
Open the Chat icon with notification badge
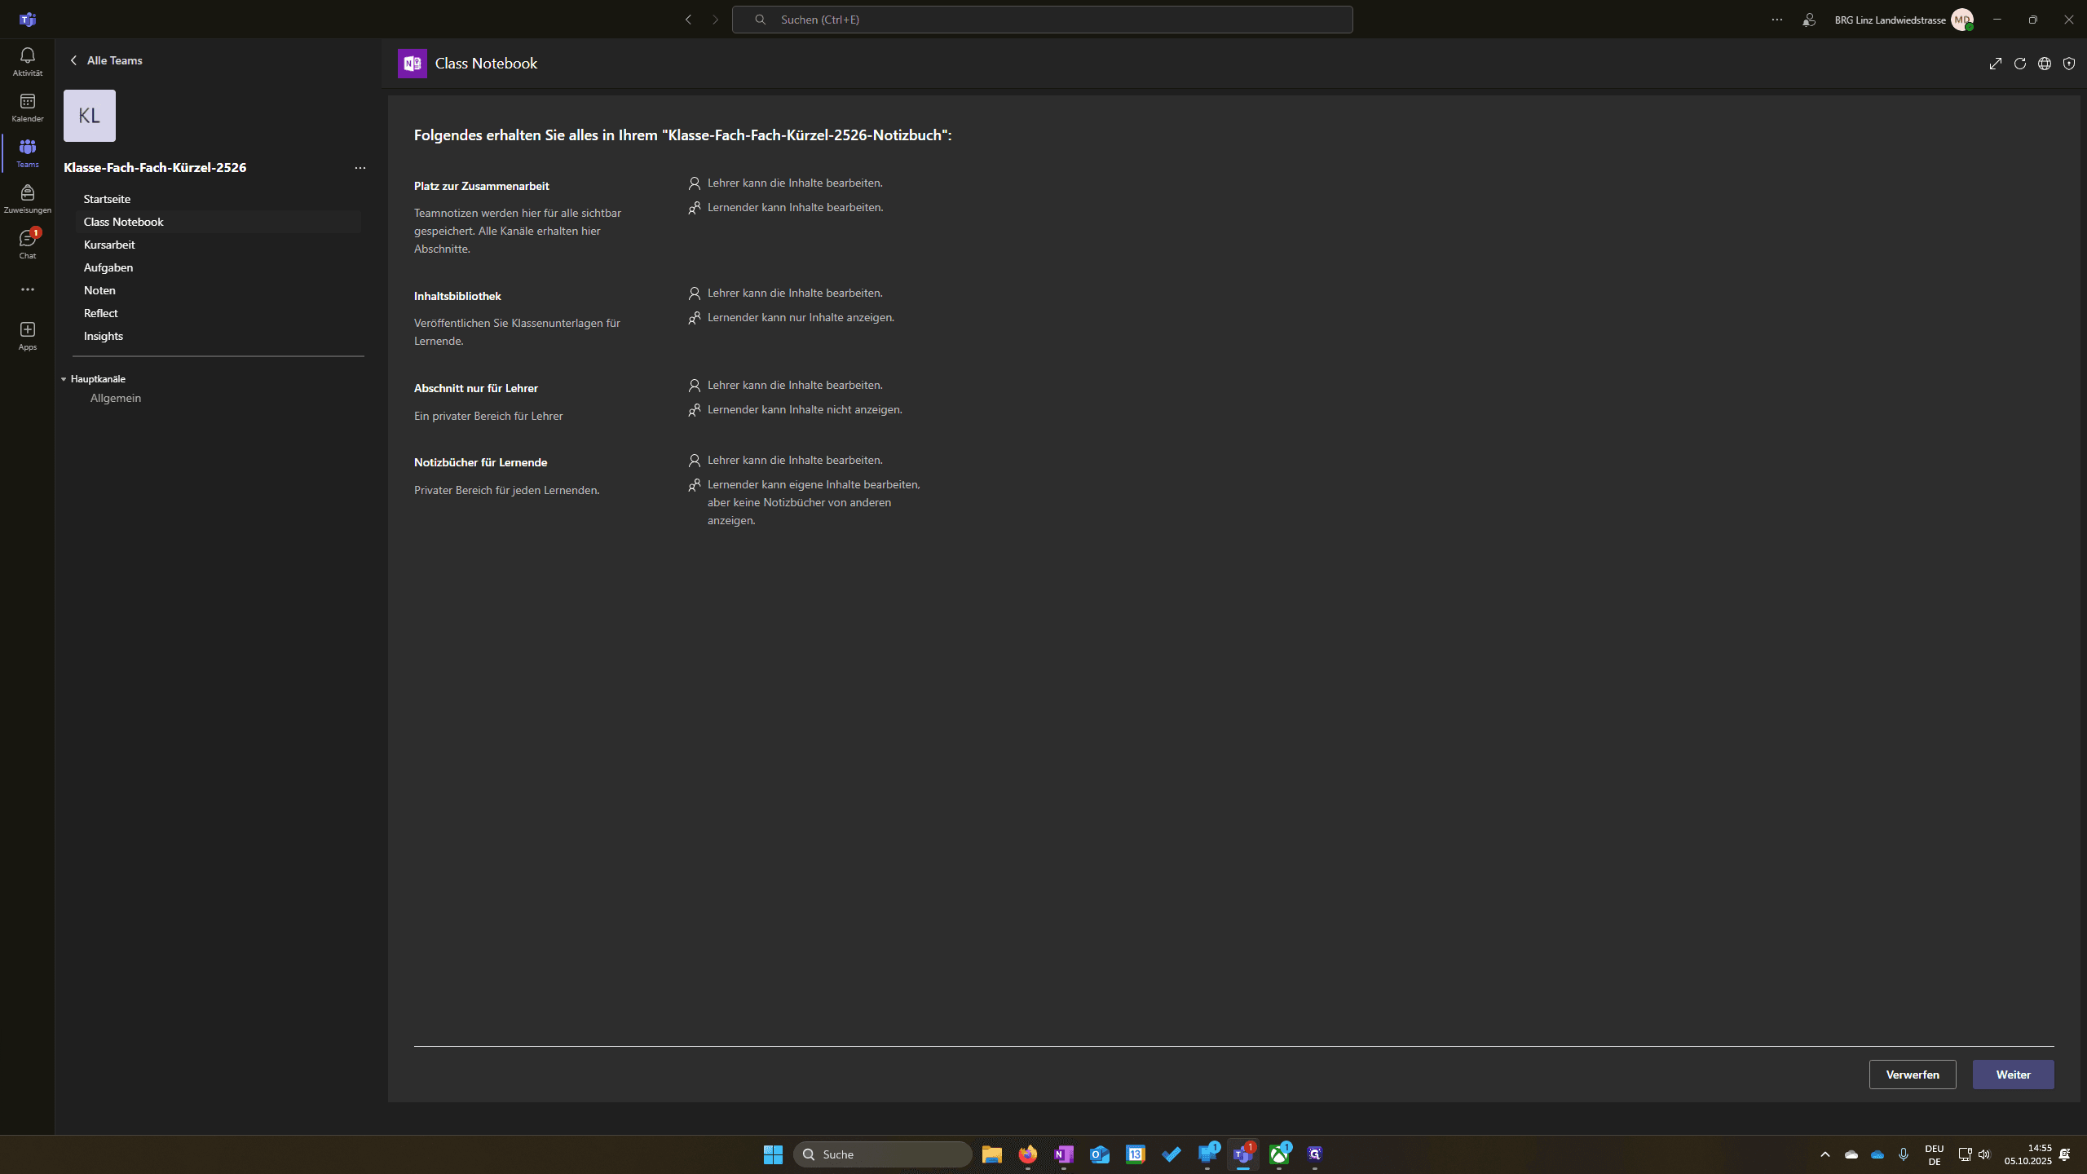(27, 245)
